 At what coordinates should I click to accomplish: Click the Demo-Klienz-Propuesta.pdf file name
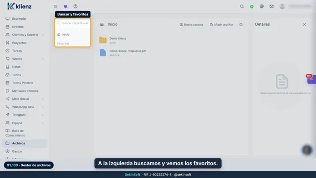click(128, 51)
